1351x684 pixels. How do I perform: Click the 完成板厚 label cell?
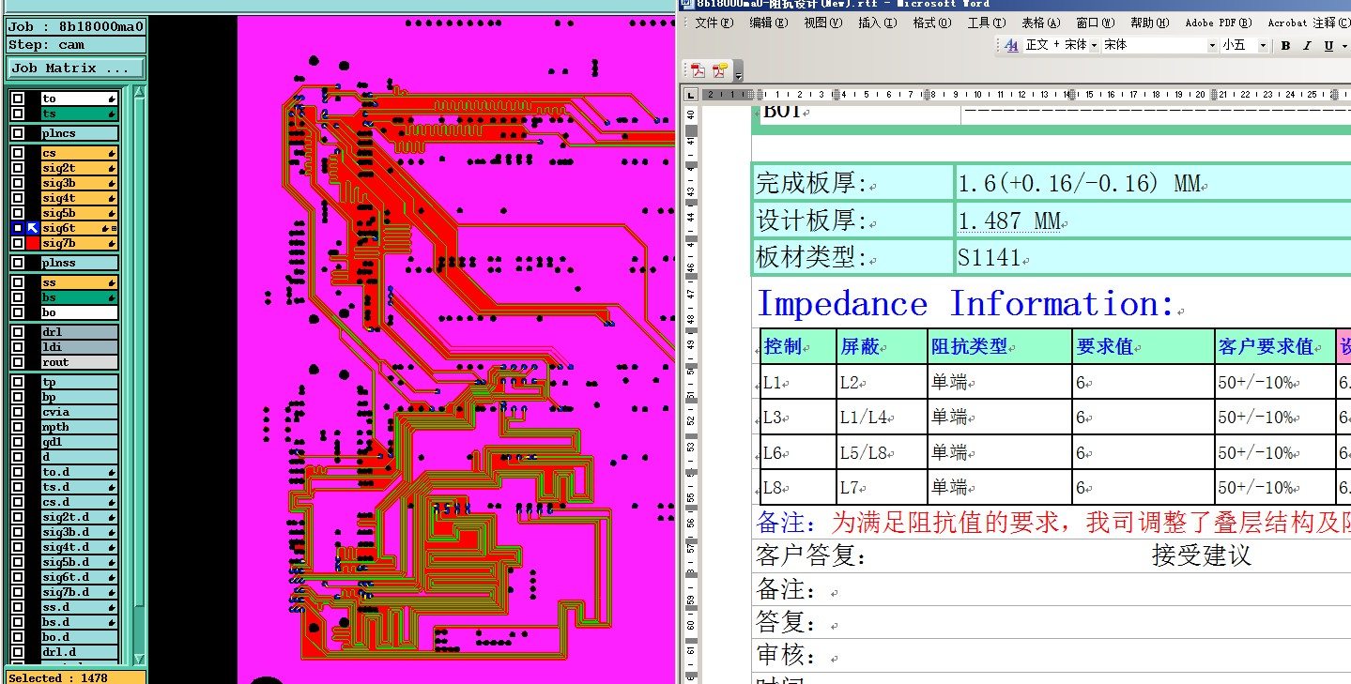coord(852,184)
